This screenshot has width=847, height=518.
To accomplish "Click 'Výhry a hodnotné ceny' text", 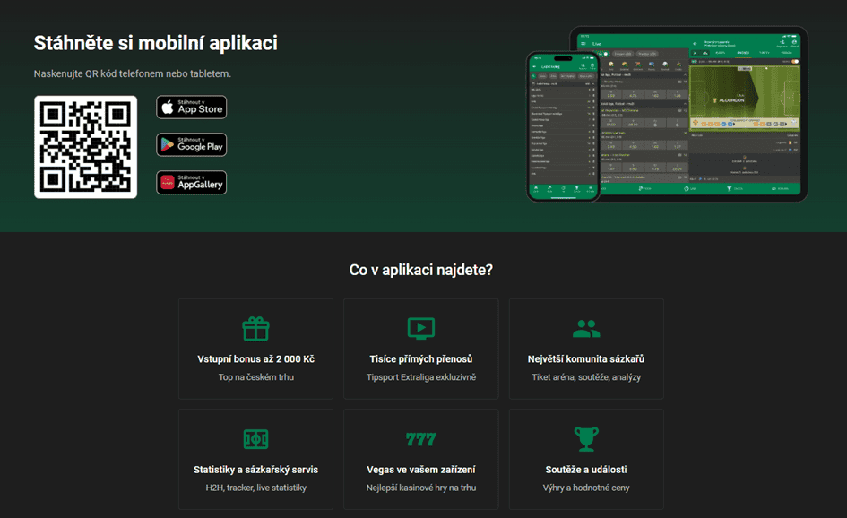I will pos(586,488).
